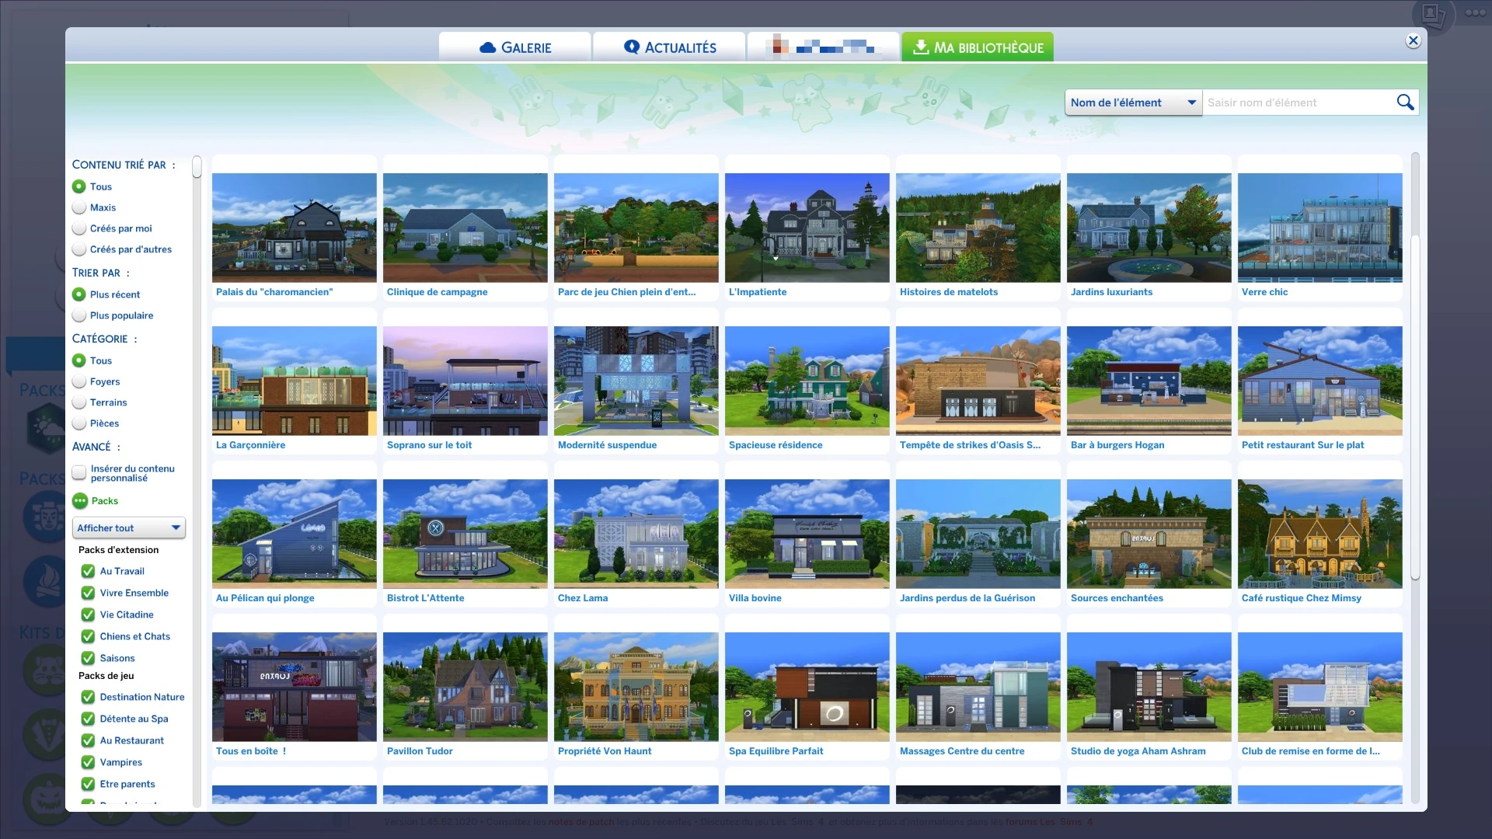Open the Verre chic lot thumbnail
The height and width of the screenshot is (839, 1492).
pos(1319,228)
